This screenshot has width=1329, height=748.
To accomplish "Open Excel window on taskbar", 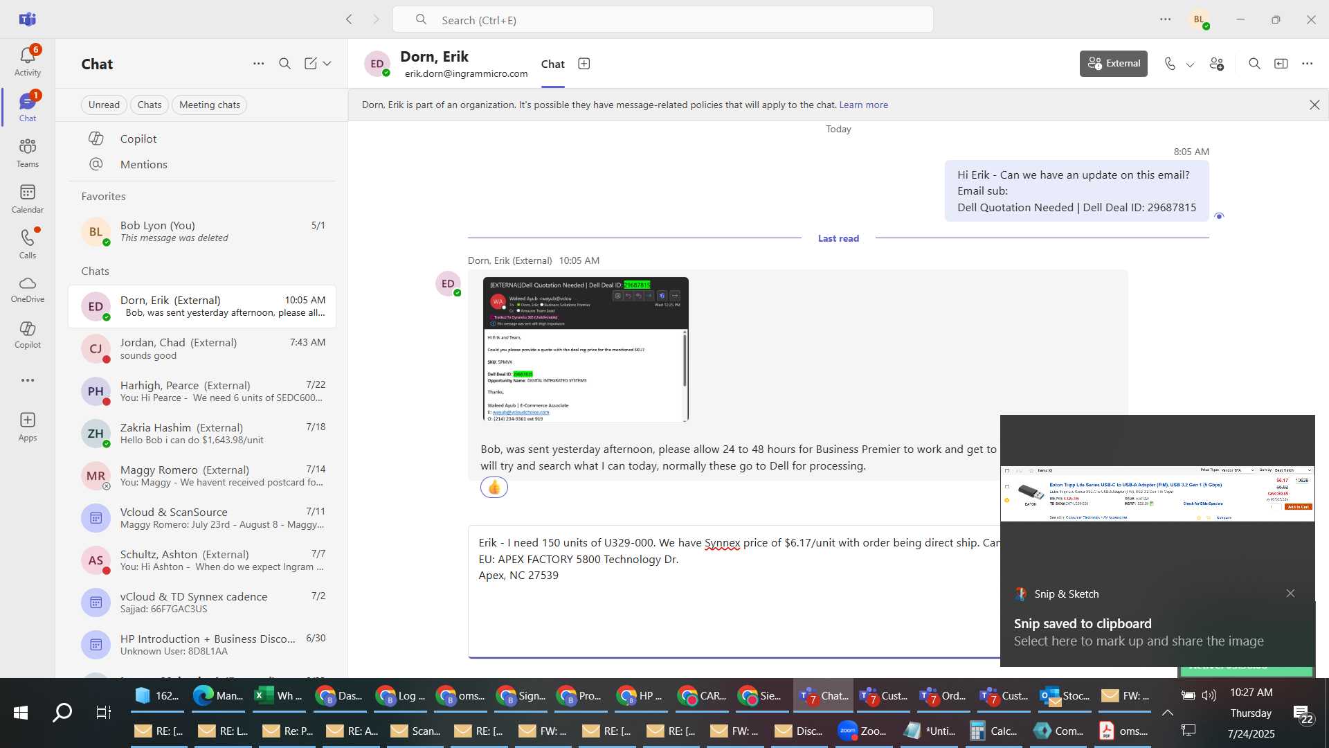I will [x=279, y=695].
